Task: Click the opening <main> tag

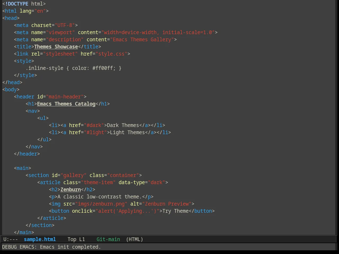Action: [x=23, y=168]
